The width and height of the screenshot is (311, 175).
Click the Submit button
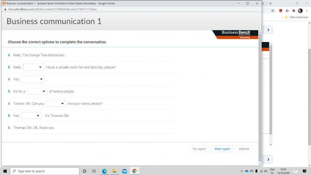pos(244,149)
